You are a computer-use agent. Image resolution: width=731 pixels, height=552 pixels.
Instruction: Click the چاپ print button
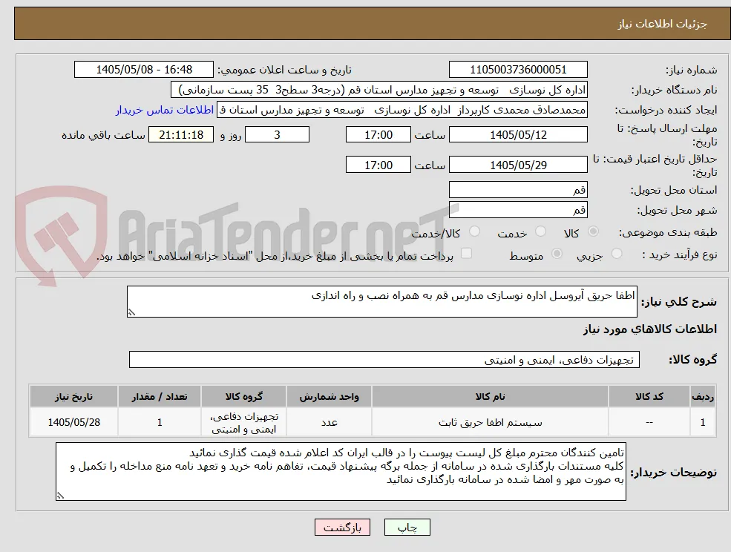point(407,528)
